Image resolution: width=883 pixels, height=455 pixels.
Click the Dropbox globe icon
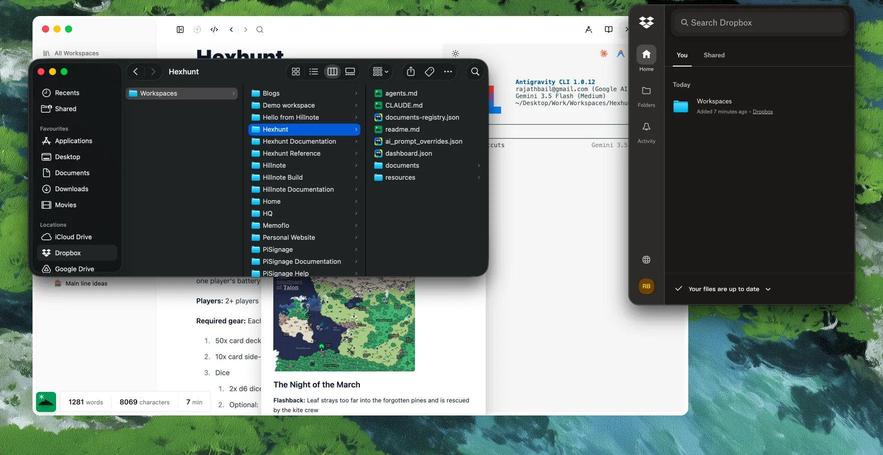coord(646,259)
